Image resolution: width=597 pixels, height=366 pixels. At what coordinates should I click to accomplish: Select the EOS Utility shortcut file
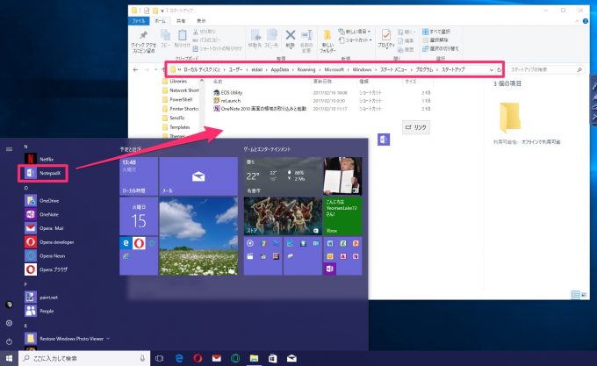227,92
